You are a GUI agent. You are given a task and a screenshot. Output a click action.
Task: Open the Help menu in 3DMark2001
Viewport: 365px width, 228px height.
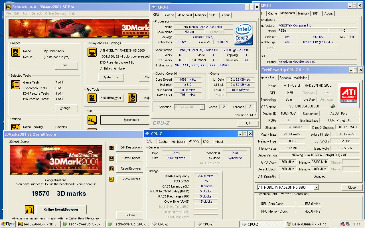pos(72,13)
